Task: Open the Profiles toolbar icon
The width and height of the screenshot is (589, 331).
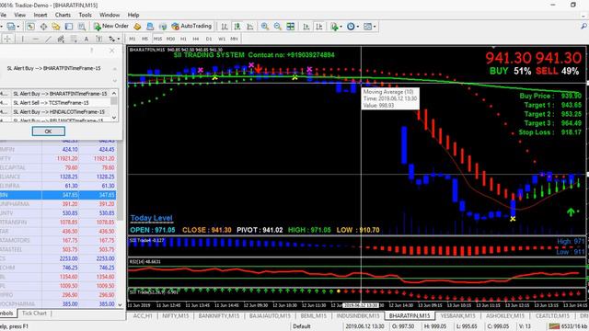Action: tap(10, 27)
